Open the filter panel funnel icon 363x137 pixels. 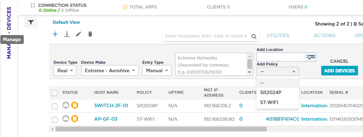pyautogui.click(x=31, y=22)
